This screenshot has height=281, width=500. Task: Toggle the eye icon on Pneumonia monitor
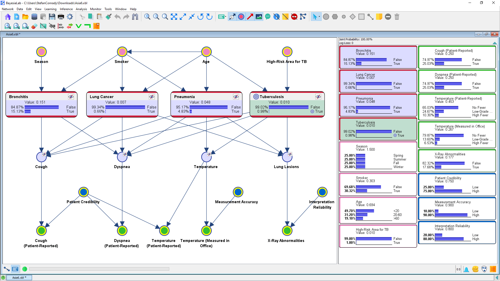click(x=236, y=97)
